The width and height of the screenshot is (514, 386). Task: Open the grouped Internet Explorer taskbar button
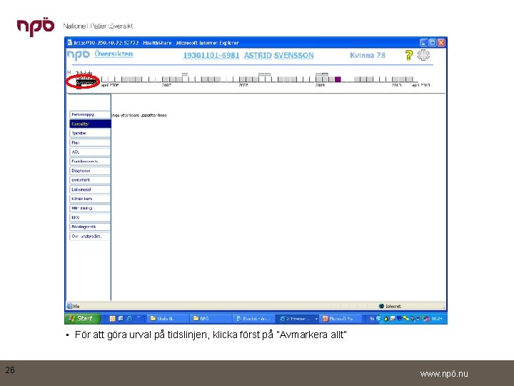point(298,318)
